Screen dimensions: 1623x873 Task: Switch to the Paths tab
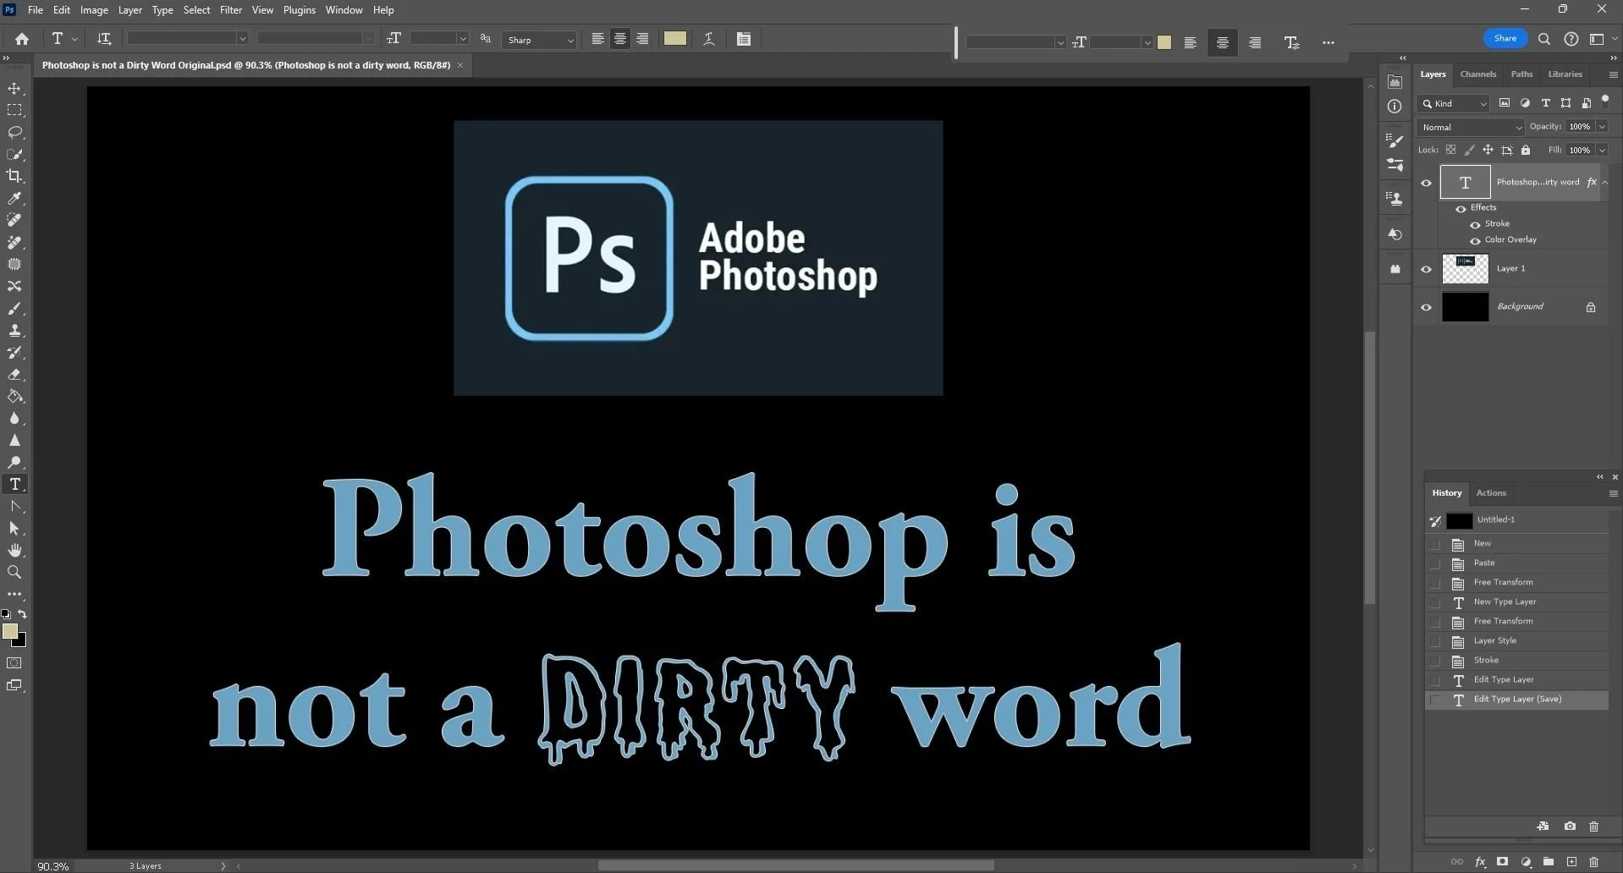tap(1521, 74)
